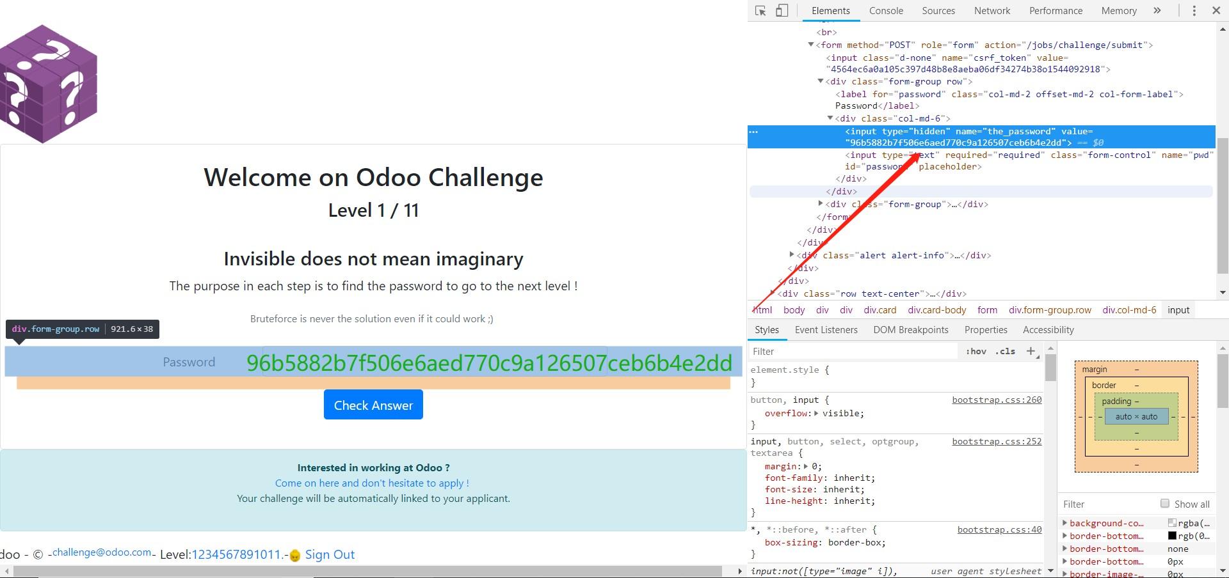Expand the div.form-group node

pyautogui.click(x=822, y=203)
